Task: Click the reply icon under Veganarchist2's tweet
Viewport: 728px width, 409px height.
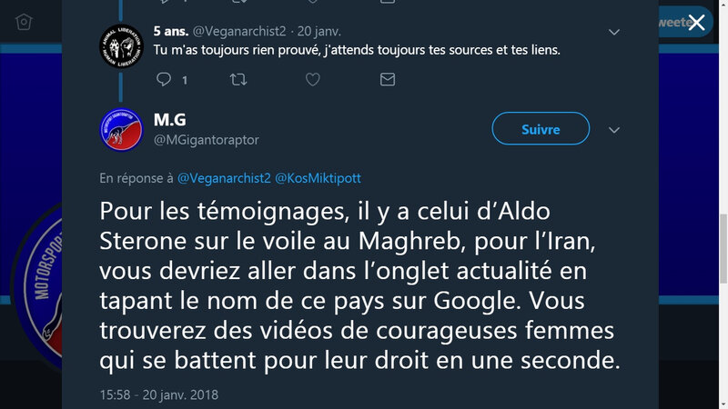Action: (164, 79)
